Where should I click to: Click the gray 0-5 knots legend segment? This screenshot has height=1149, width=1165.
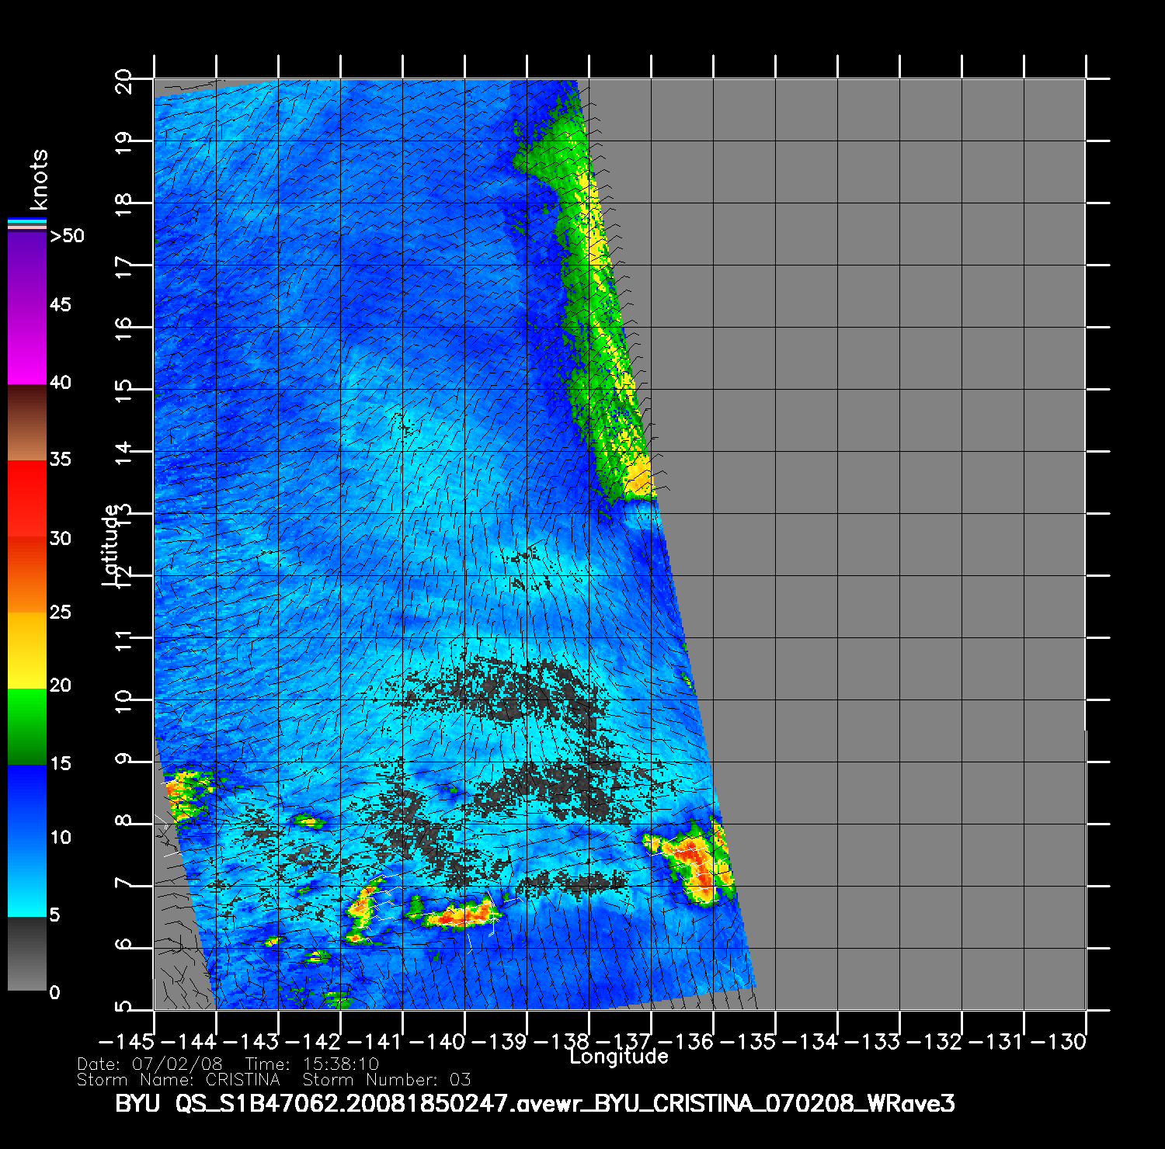(x=27, y=953)
